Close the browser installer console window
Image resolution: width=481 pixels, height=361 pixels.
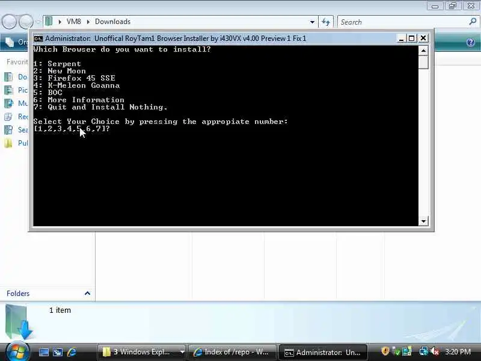(x=423, y=39)
